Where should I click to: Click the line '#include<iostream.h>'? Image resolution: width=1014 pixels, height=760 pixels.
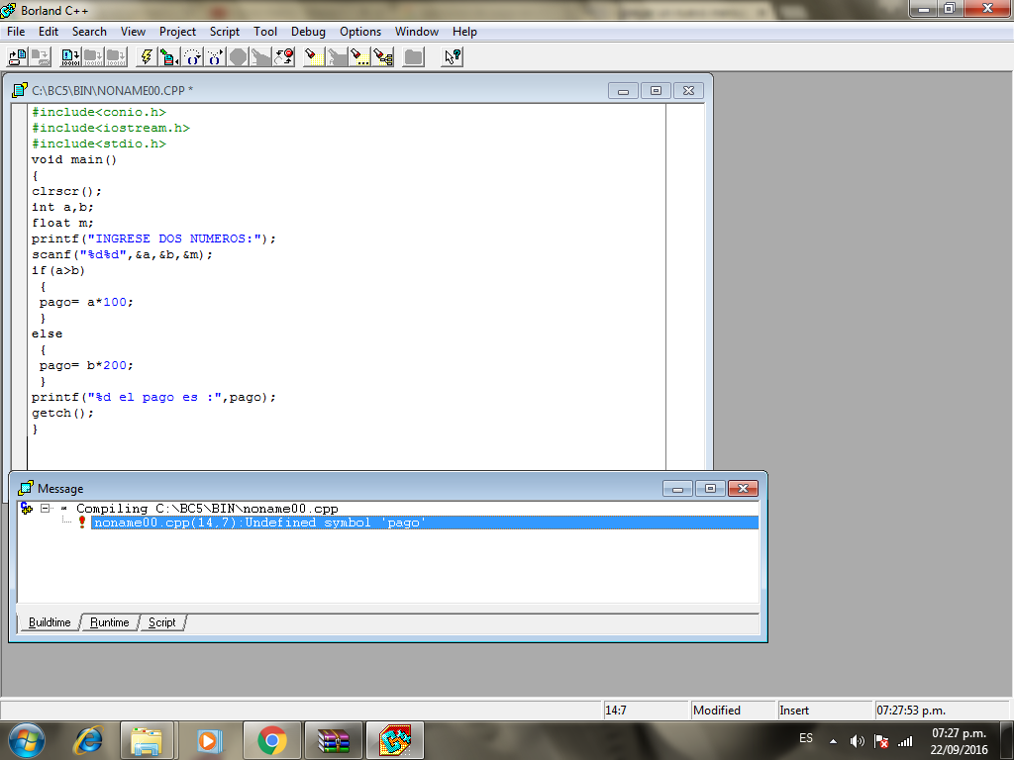[x=111, y=128]
